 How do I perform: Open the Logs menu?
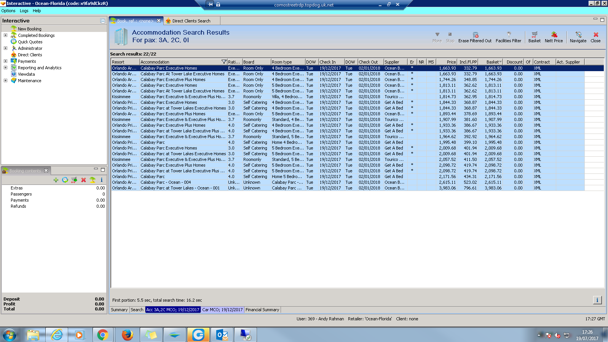tap(24, 11)
